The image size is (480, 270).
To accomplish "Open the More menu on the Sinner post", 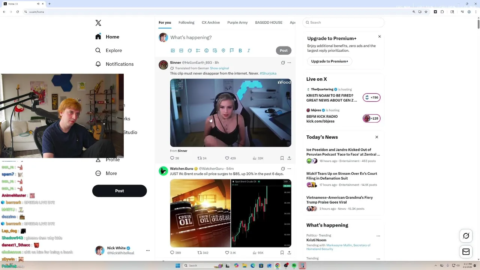I will (289, 63).
